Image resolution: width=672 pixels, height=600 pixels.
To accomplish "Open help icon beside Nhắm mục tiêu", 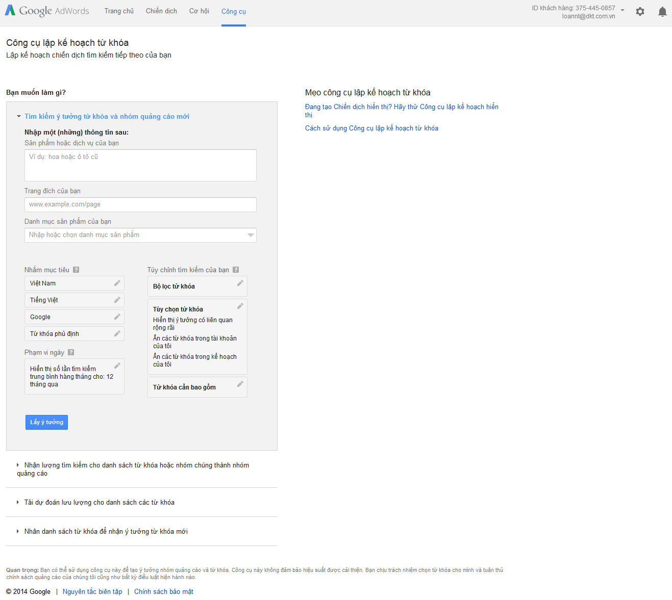I will pyautogui.click(x=76, y=270).
